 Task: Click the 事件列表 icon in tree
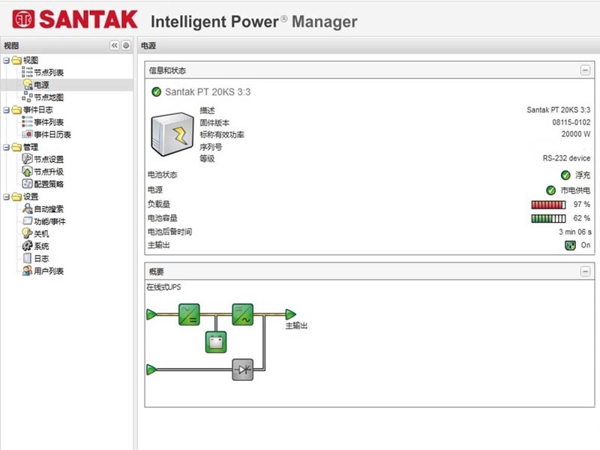[x=27, y=121]
